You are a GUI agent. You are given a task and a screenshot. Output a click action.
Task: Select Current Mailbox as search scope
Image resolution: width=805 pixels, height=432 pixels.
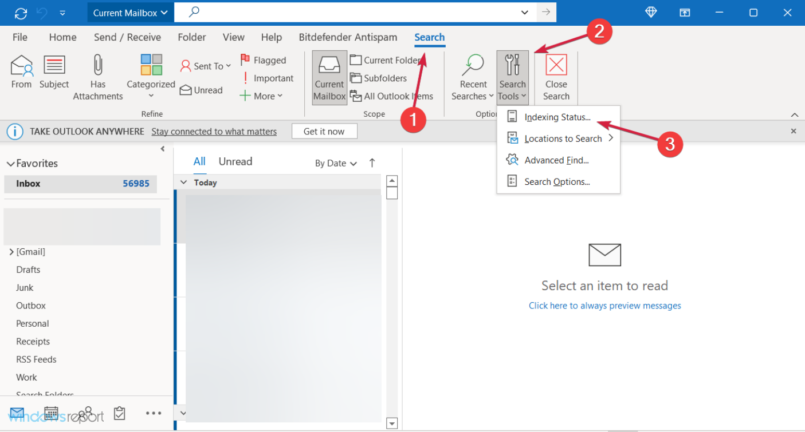[x=329, y=76]
